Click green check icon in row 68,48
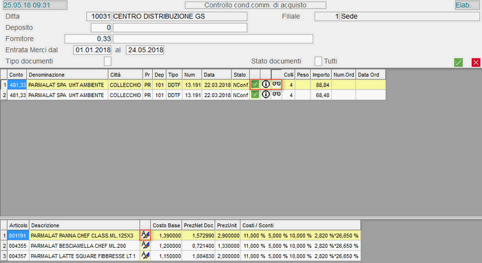 [255, 94]
